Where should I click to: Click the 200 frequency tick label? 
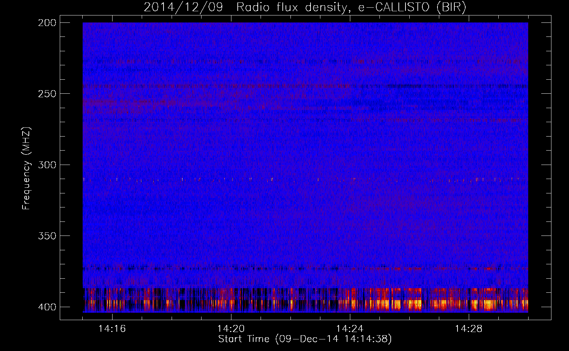[47, 23]
